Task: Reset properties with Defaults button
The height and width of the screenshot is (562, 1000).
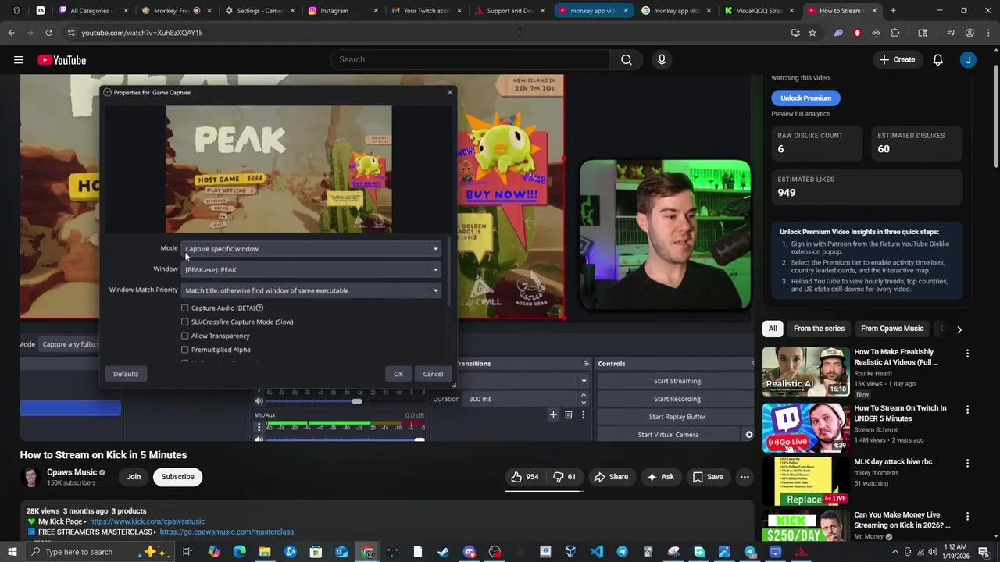Action: pos(126,374)
